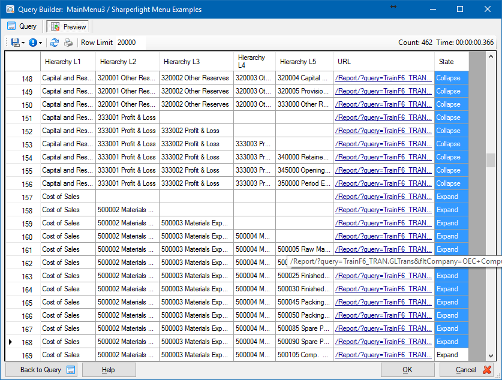This screenshot has height=380, width=502.
Task: Click the Cancel button
Action: (467, 370)
